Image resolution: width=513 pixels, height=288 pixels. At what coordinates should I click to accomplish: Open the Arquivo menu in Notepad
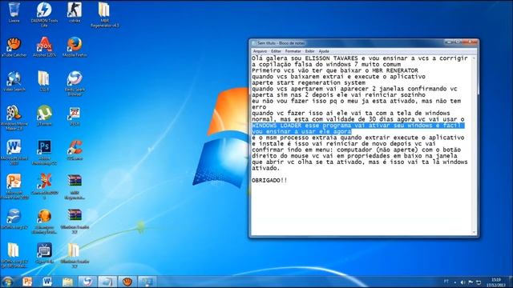coord(260,51)
